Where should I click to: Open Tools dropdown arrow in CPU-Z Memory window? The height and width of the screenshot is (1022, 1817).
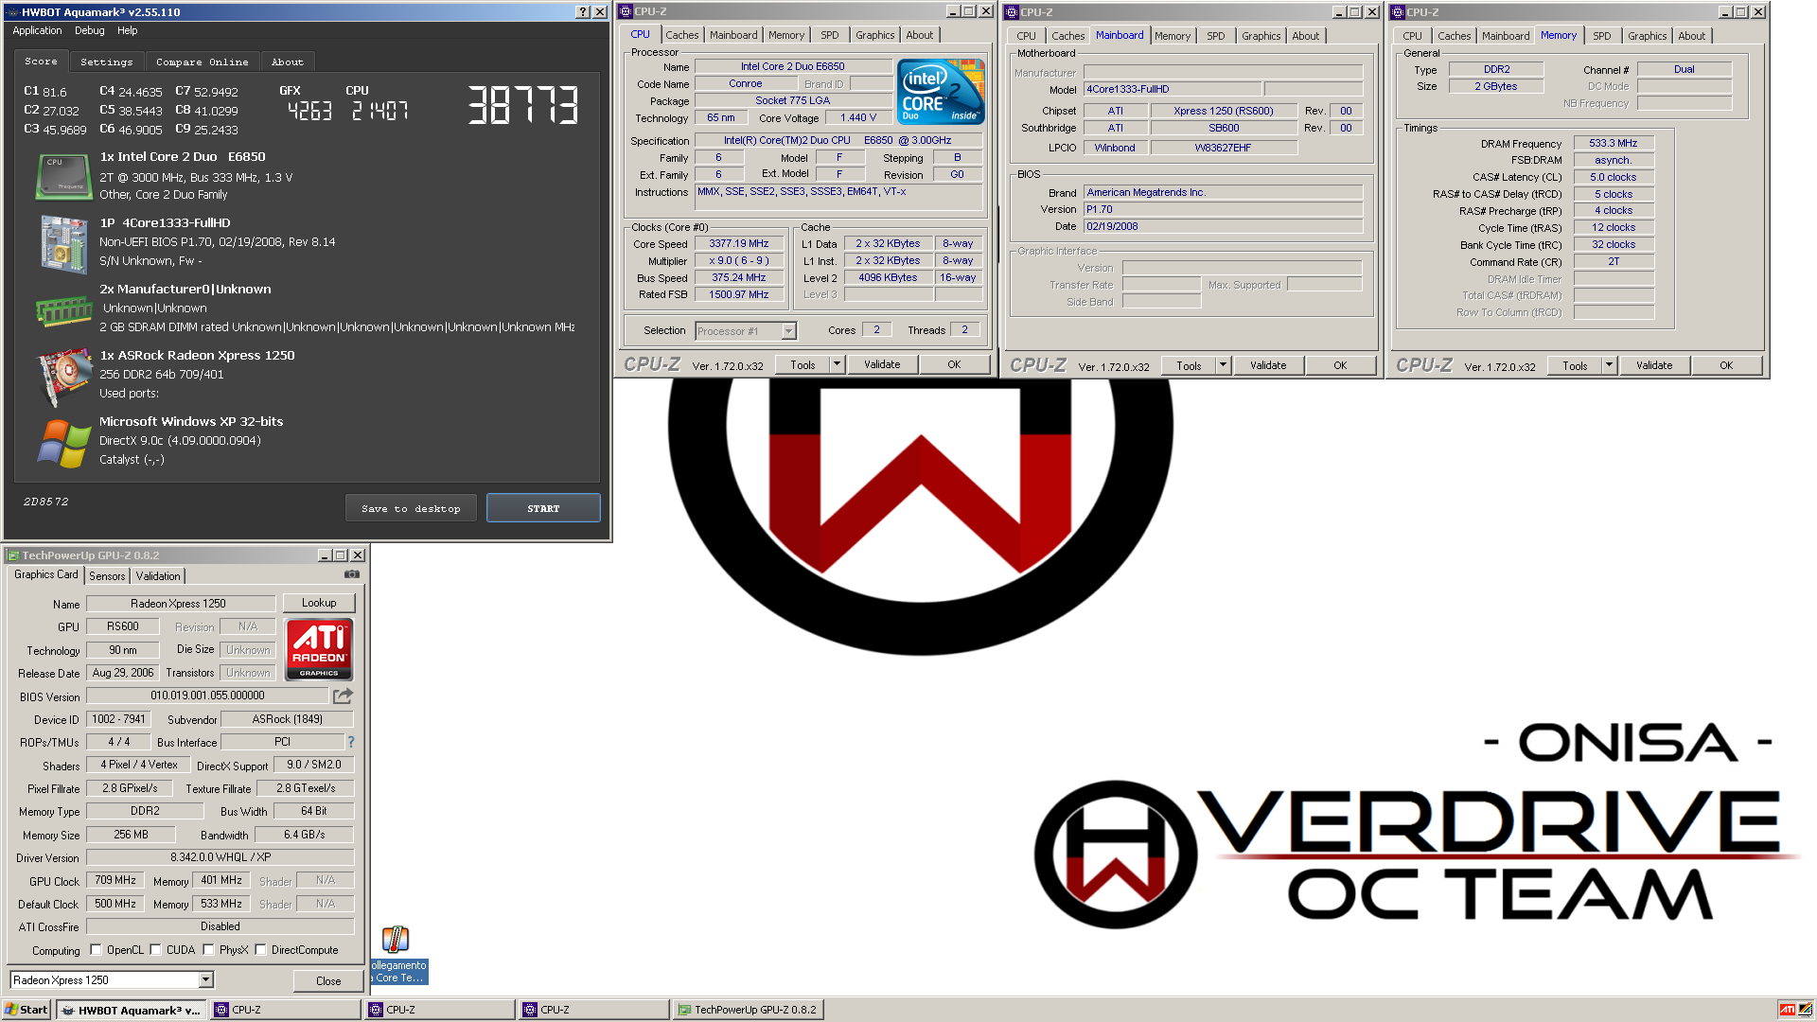click(x=1609, y=365)
